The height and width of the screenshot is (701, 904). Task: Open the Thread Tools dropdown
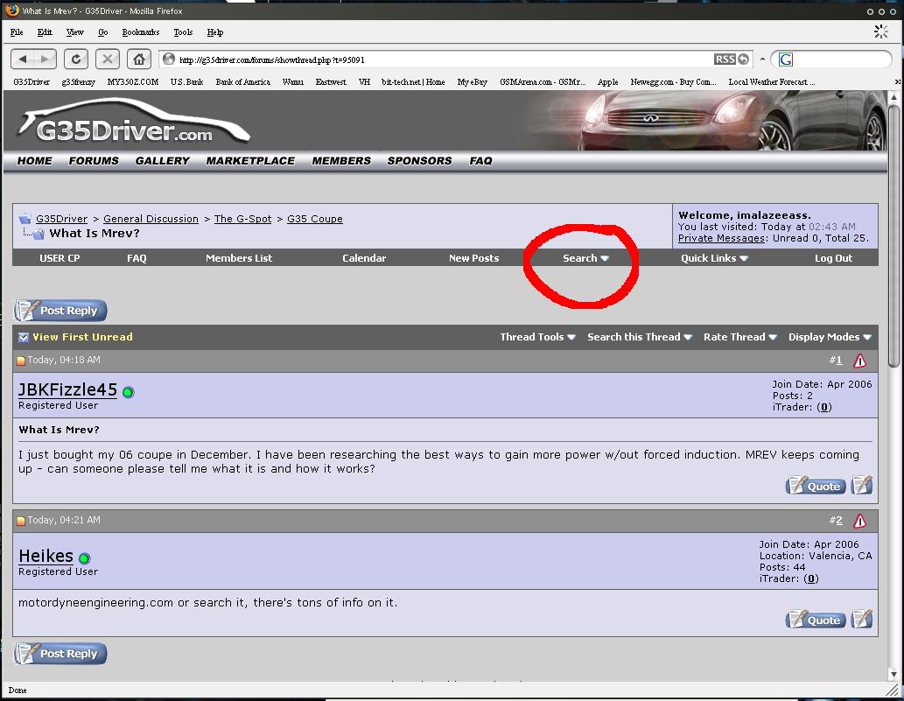[537, 337]
